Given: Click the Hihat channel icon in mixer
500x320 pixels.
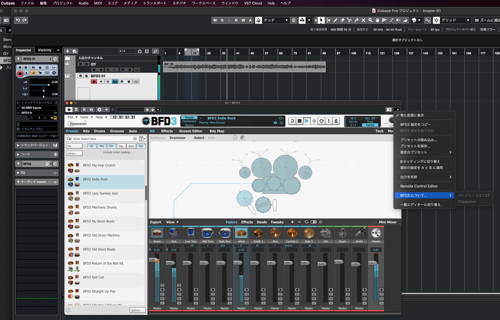Looking at the screenshot, I should 241,233.
